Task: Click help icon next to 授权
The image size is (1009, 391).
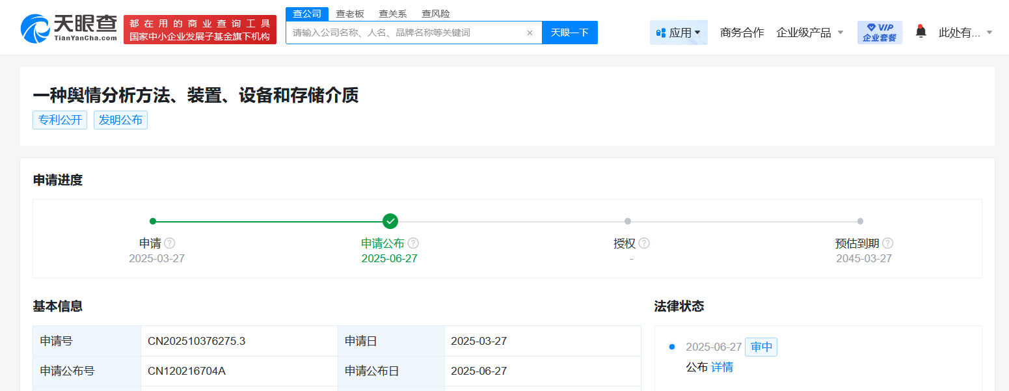Action: [644, 243]
